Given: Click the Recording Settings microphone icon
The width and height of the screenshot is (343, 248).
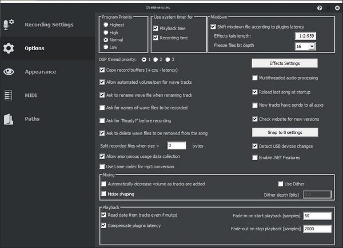Looking at the screenshot, I should pos(9,25).
